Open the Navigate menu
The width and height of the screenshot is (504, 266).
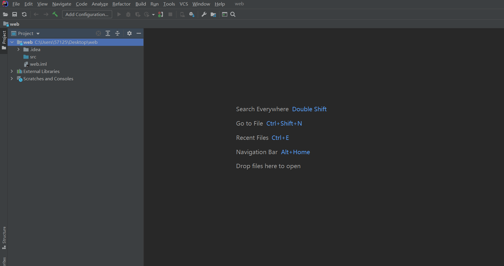point(62,4)
